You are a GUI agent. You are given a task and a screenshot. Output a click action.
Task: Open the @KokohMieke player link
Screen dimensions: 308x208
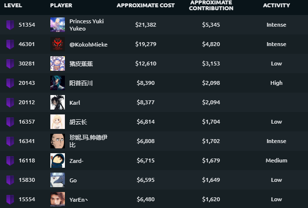[89, 45]
